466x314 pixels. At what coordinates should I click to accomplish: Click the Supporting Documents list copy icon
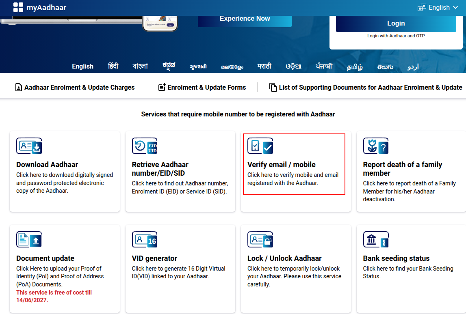[x=273, y=87]
